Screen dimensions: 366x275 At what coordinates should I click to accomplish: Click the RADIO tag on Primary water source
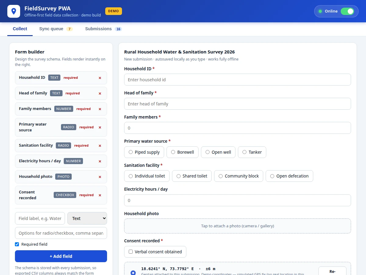[69, 127]
